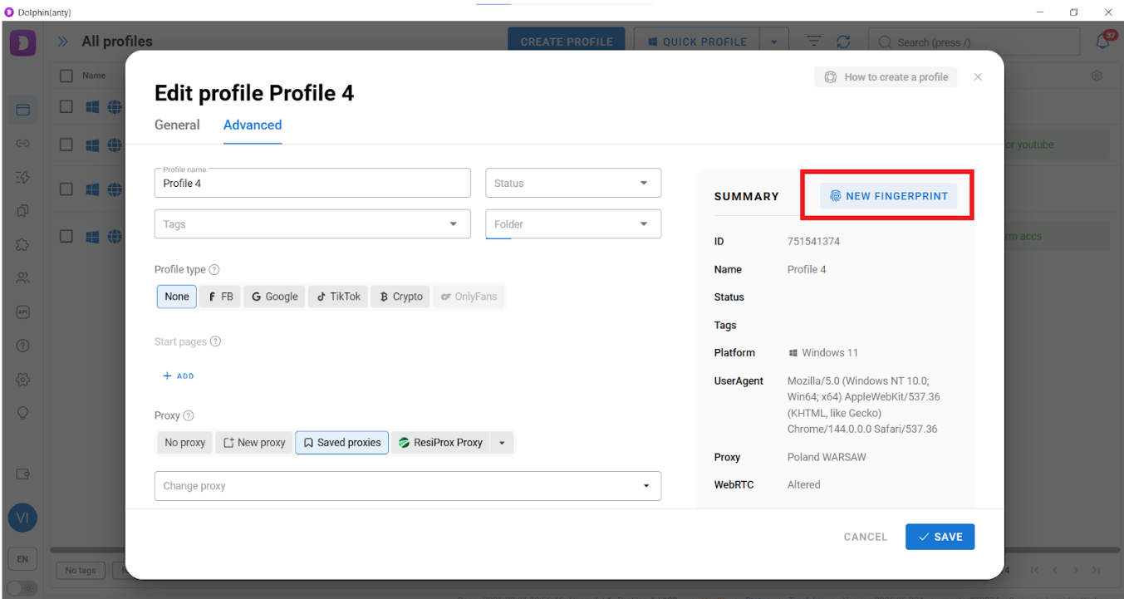
Task: Click the refresh profiles icon
Action: pos(843,42)
